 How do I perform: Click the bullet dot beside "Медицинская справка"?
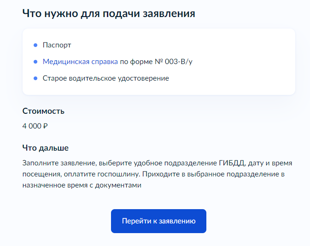coord(35,62)
